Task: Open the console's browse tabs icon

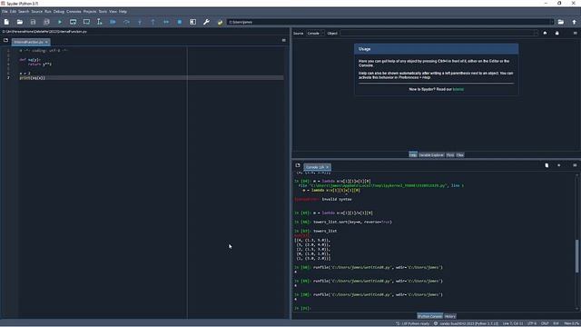Action: click(298, 165)
